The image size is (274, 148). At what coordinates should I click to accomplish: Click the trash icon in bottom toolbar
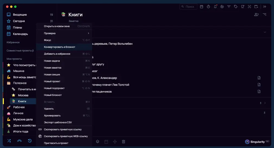pyautogui.click(x=124, y=141)
